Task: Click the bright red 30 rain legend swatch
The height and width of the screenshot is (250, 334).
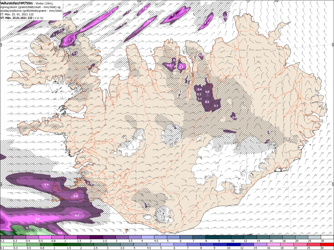Action: click(x=327, y=245)
